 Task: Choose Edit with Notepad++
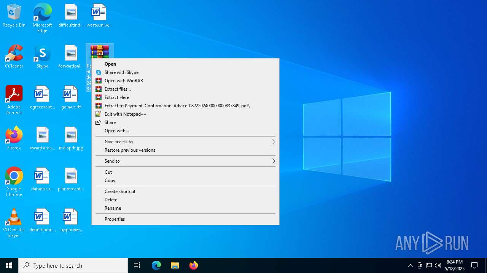click(x=185, y=114)
